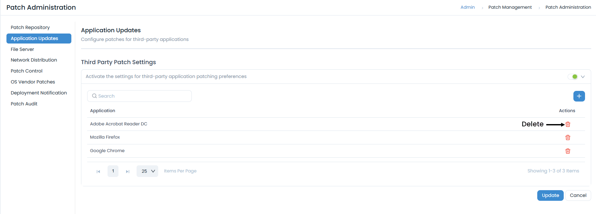Select page 1 in the paginator

(x=113, y=171)
